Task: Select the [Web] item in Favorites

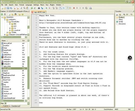Action: [121, 22]
